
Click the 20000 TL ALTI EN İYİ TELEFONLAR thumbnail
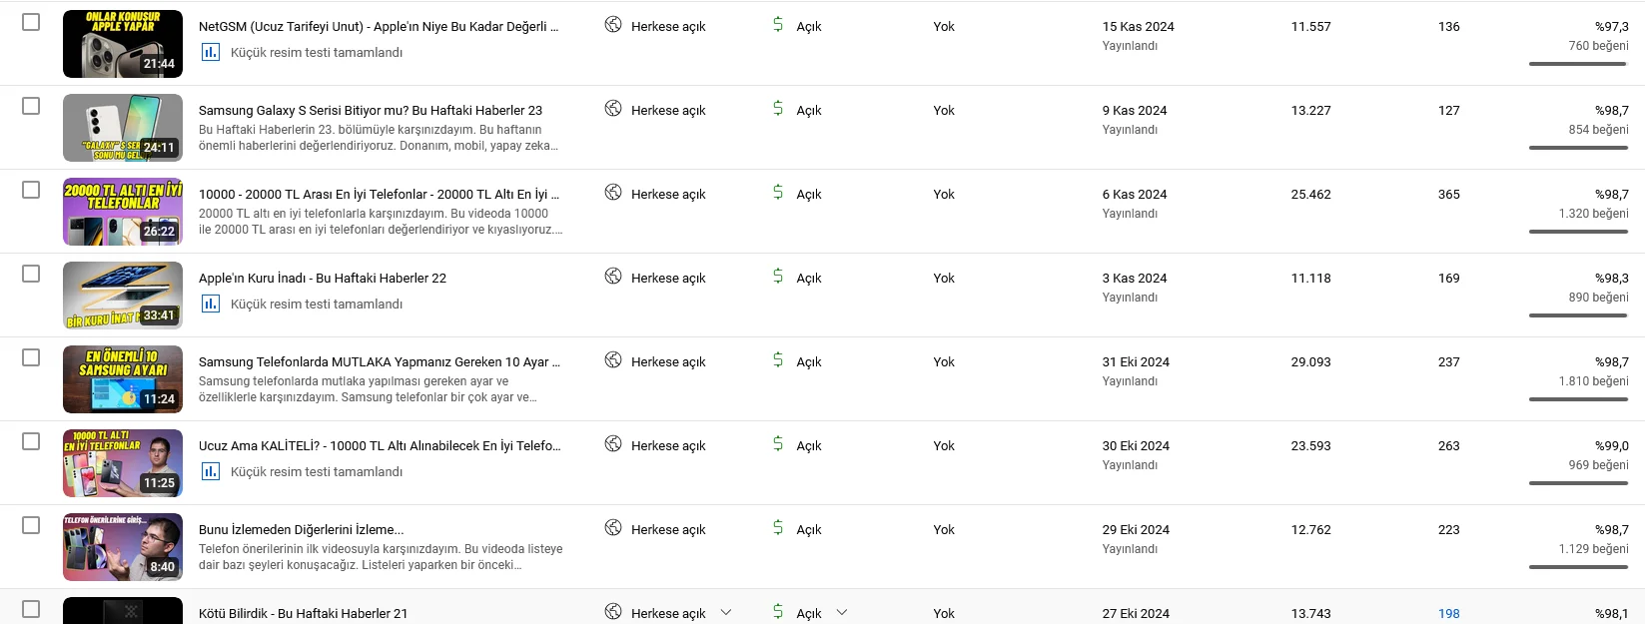[123, 212]
